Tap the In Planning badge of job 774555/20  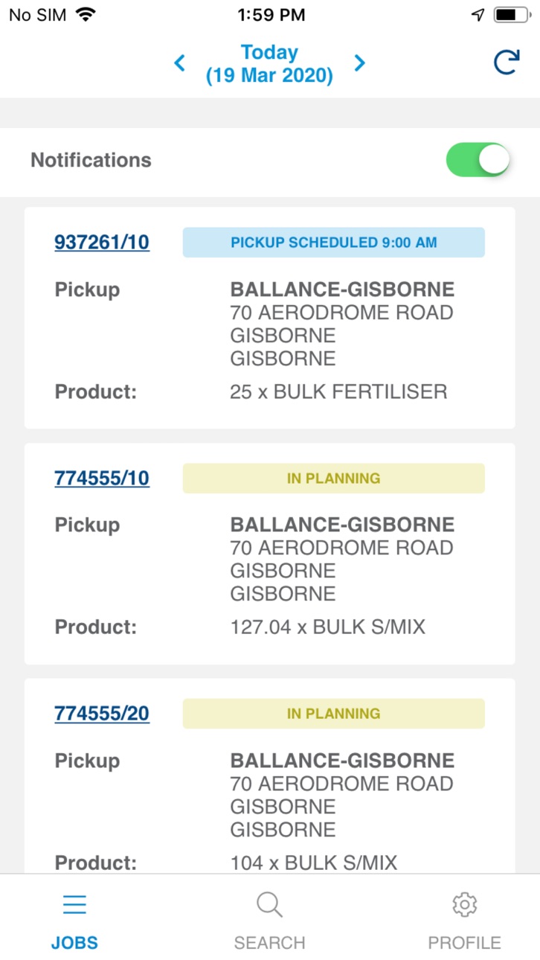334,714
